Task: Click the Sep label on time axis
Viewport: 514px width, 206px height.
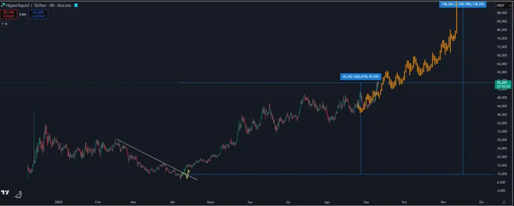Action: pos(366,201)
